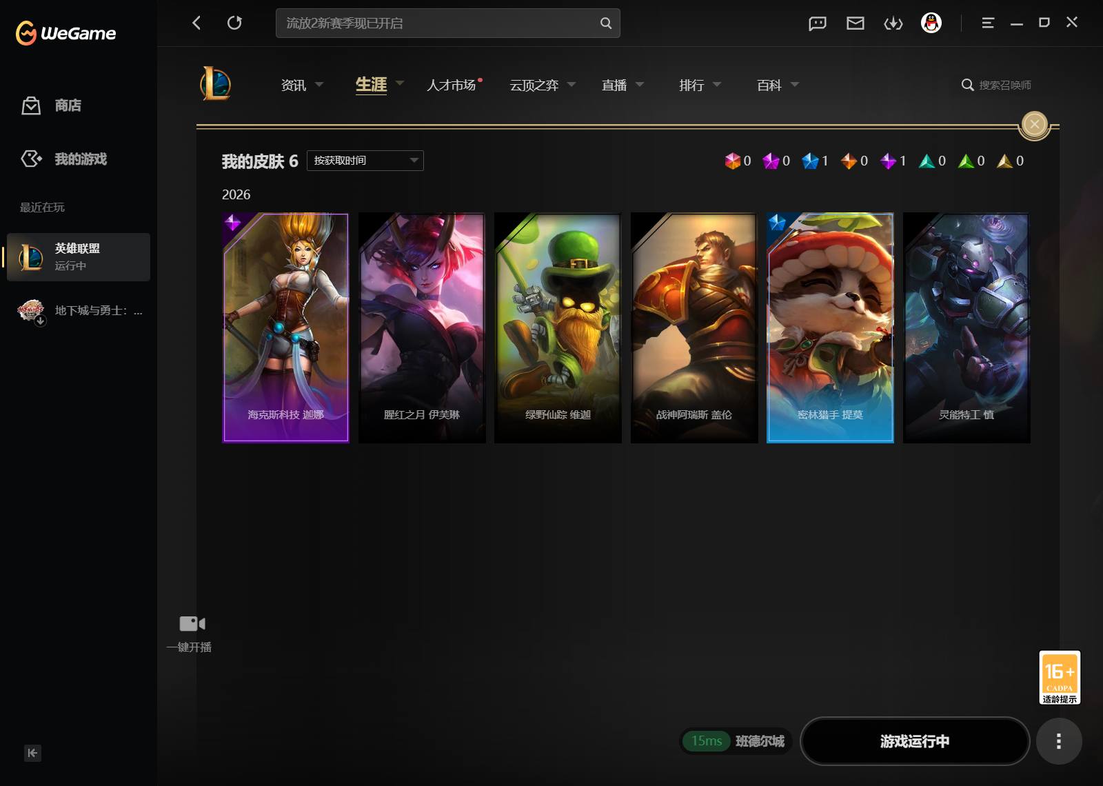Image resolution: width=1103 pixels, height=786 pixels.
Task: Open the 密林猎手 提莫 skin card
Action: point(831,327)
